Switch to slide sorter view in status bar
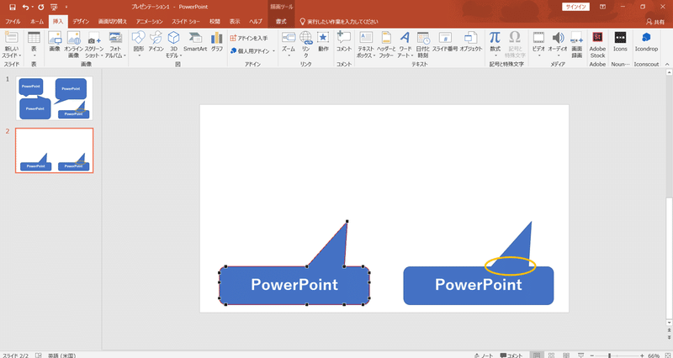 (x=552, y=355)
